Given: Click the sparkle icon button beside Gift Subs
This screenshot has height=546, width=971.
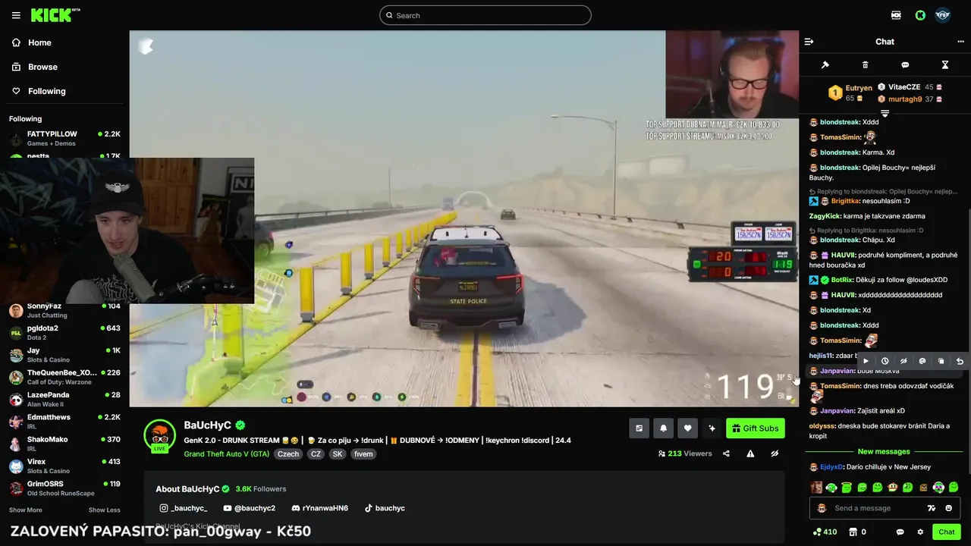Looking at the screenshot, I should click(x=712, y=428).
